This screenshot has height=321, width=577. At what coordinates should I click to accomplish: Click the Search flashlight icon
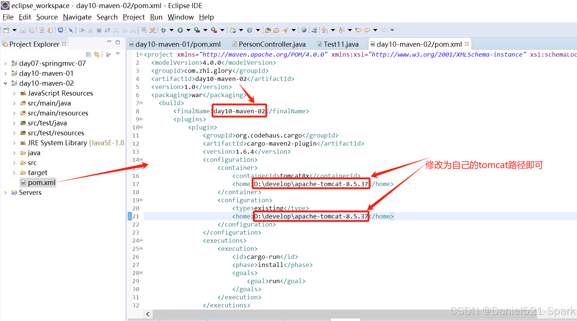tap(285, 30)
